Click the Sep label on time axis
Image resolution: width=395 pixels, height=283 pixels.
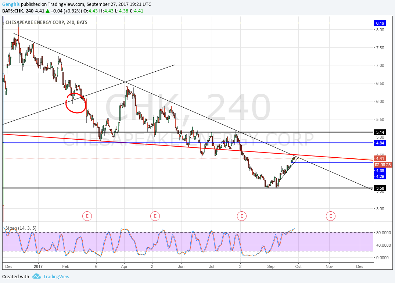coord(271,266)
